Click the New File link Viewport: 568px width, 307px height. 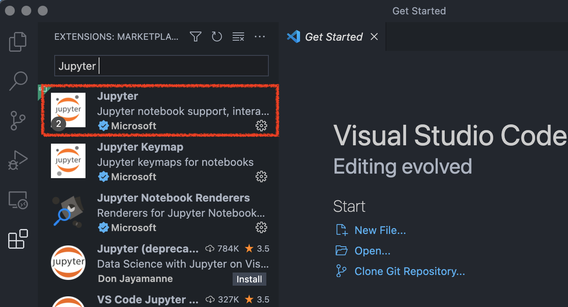click(379, 230)
